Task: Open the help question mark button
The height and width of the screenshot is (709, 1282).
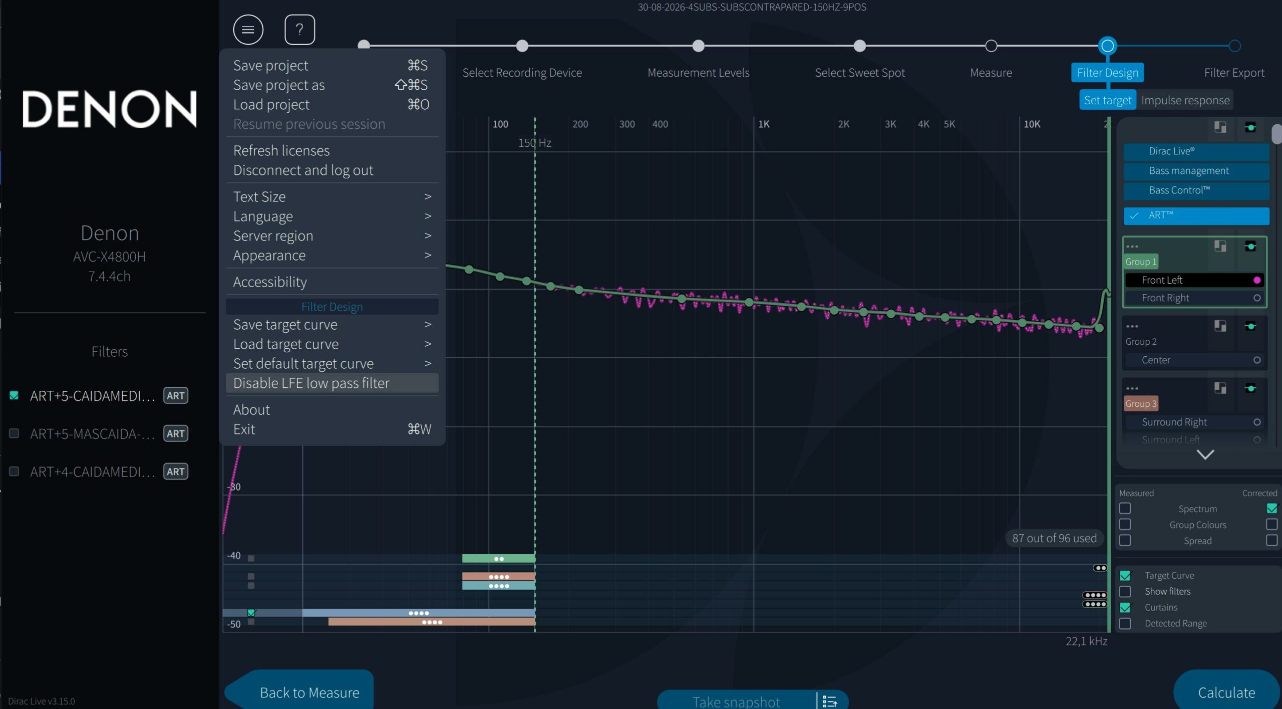Action: 299,30
